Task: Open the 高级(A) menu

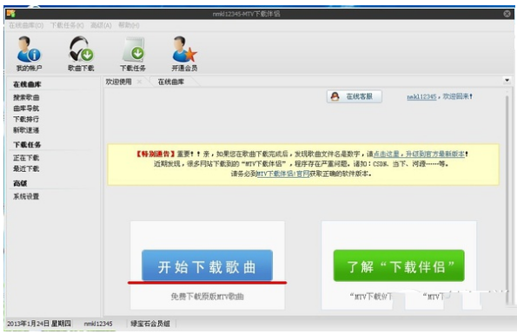Action: 101,25
